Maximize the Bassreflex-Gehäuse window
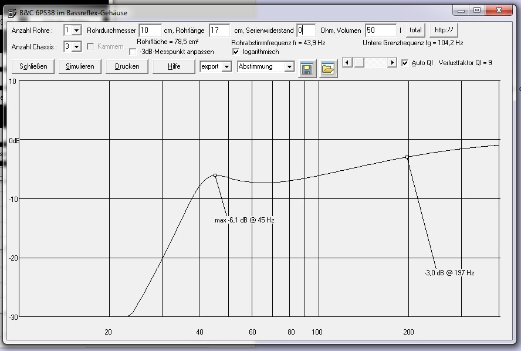Image resolution: width=521 pixels, height=351 pixels. (x=477, y=11)
